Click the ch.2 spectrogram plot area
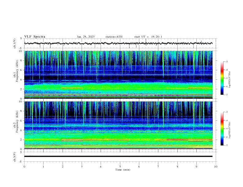The height and width of the screenshot is (187, 243). click(118, 125)
